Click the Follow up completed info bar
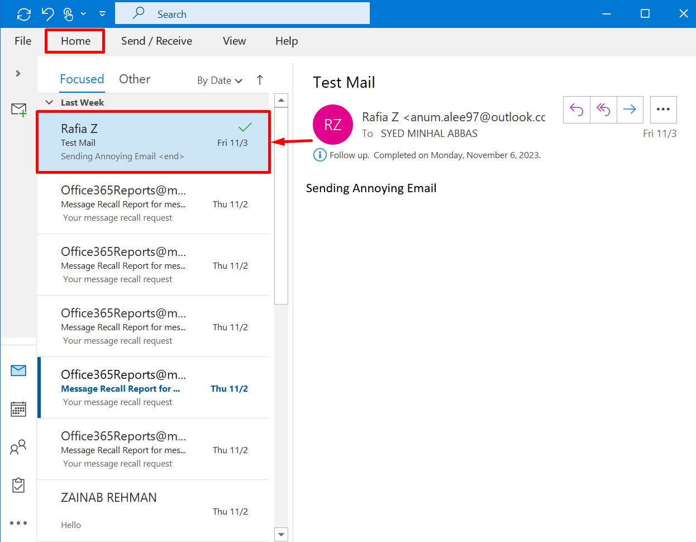The height and width of the screenshot is (542, 696). (x=435, y=155)
